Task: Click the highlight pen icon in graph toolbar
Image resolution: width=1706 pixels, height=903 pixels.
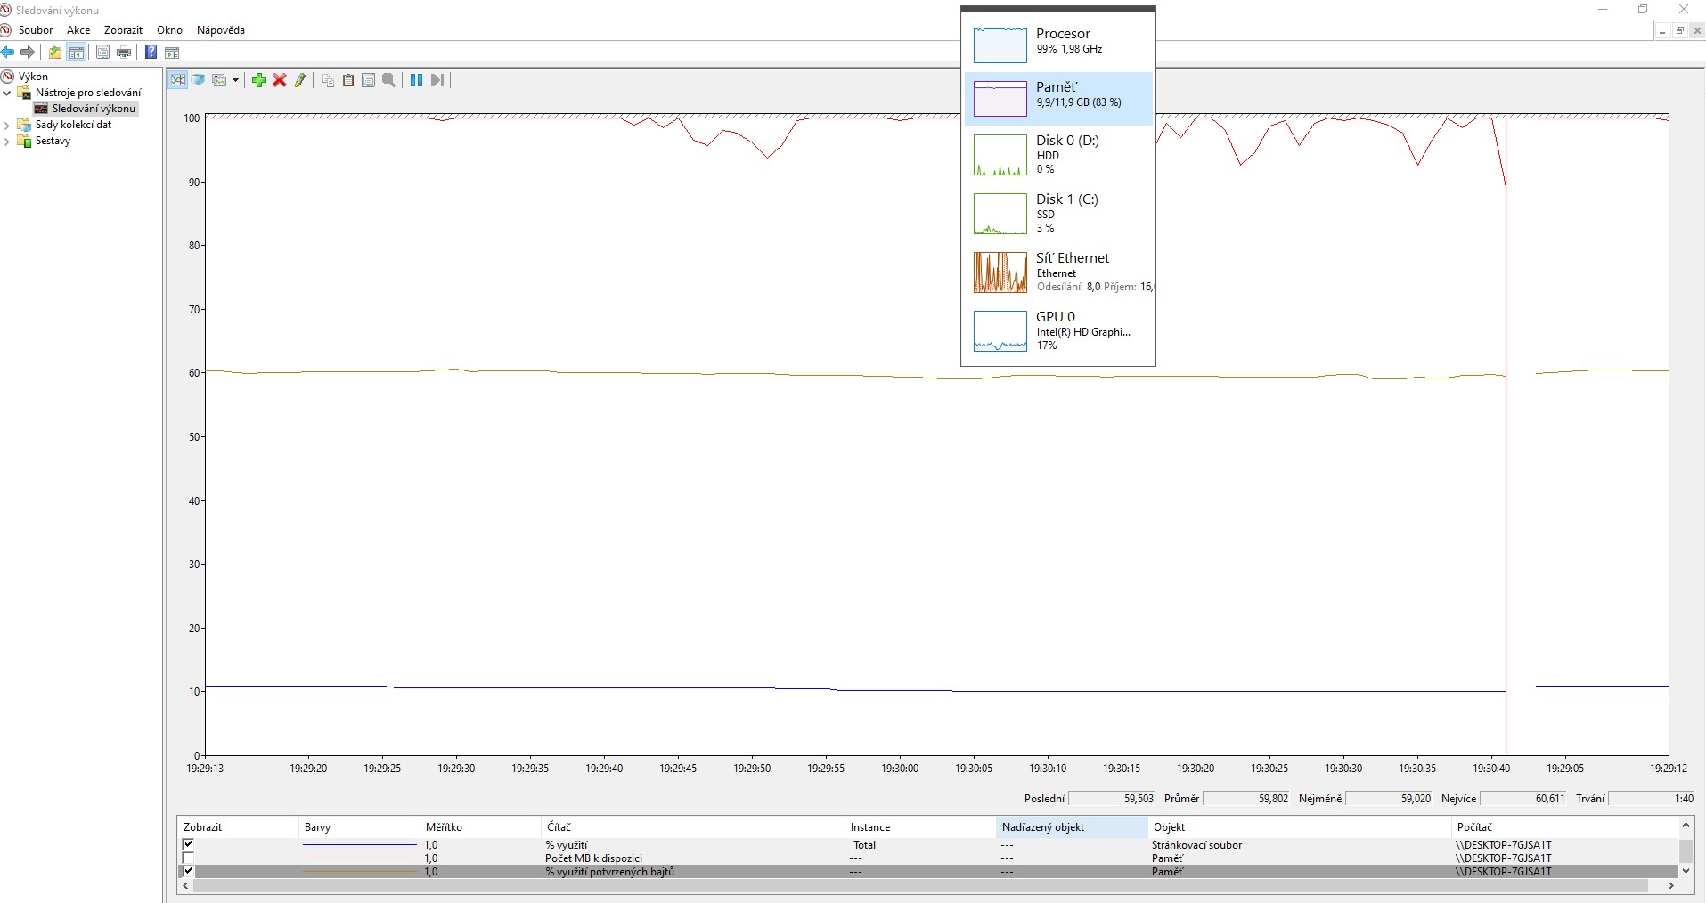Action: tap(300, 80)
